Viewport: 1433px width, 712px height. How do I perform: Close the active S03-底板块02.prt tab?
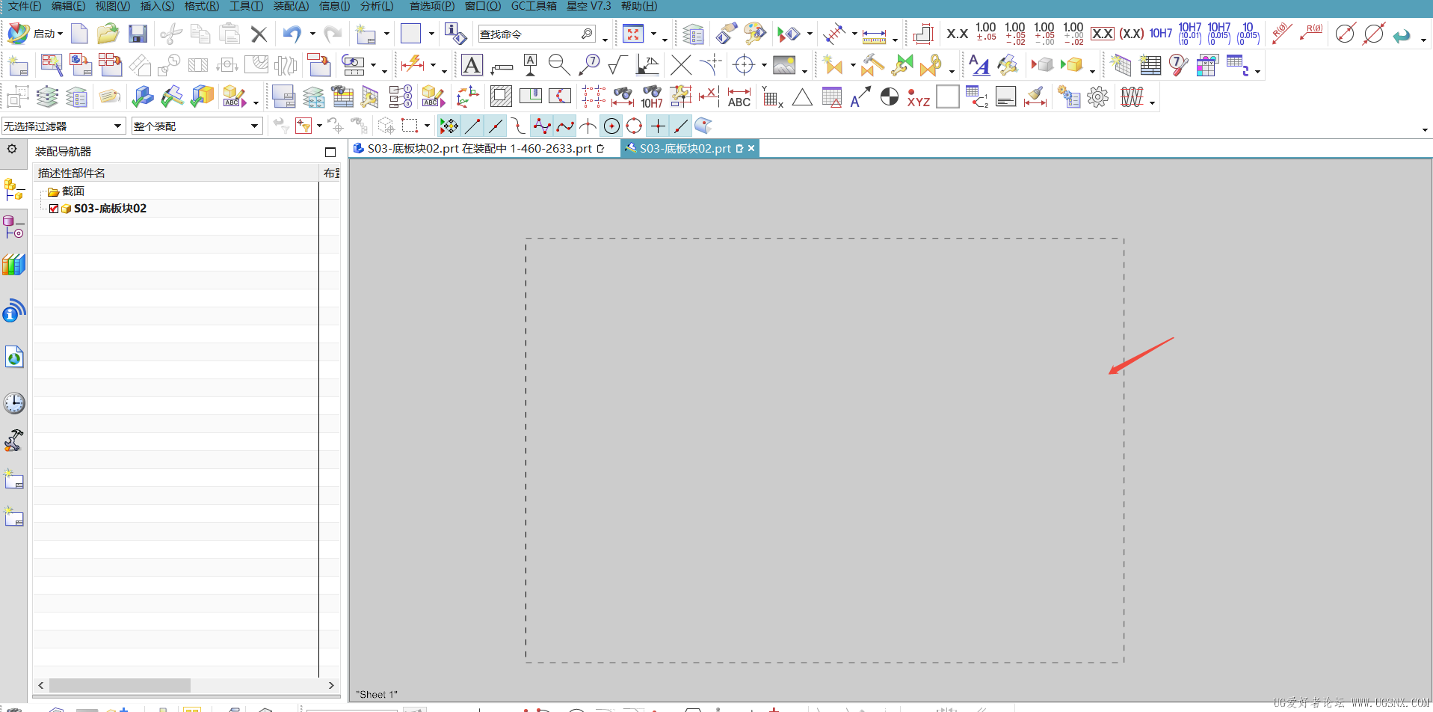751,149
